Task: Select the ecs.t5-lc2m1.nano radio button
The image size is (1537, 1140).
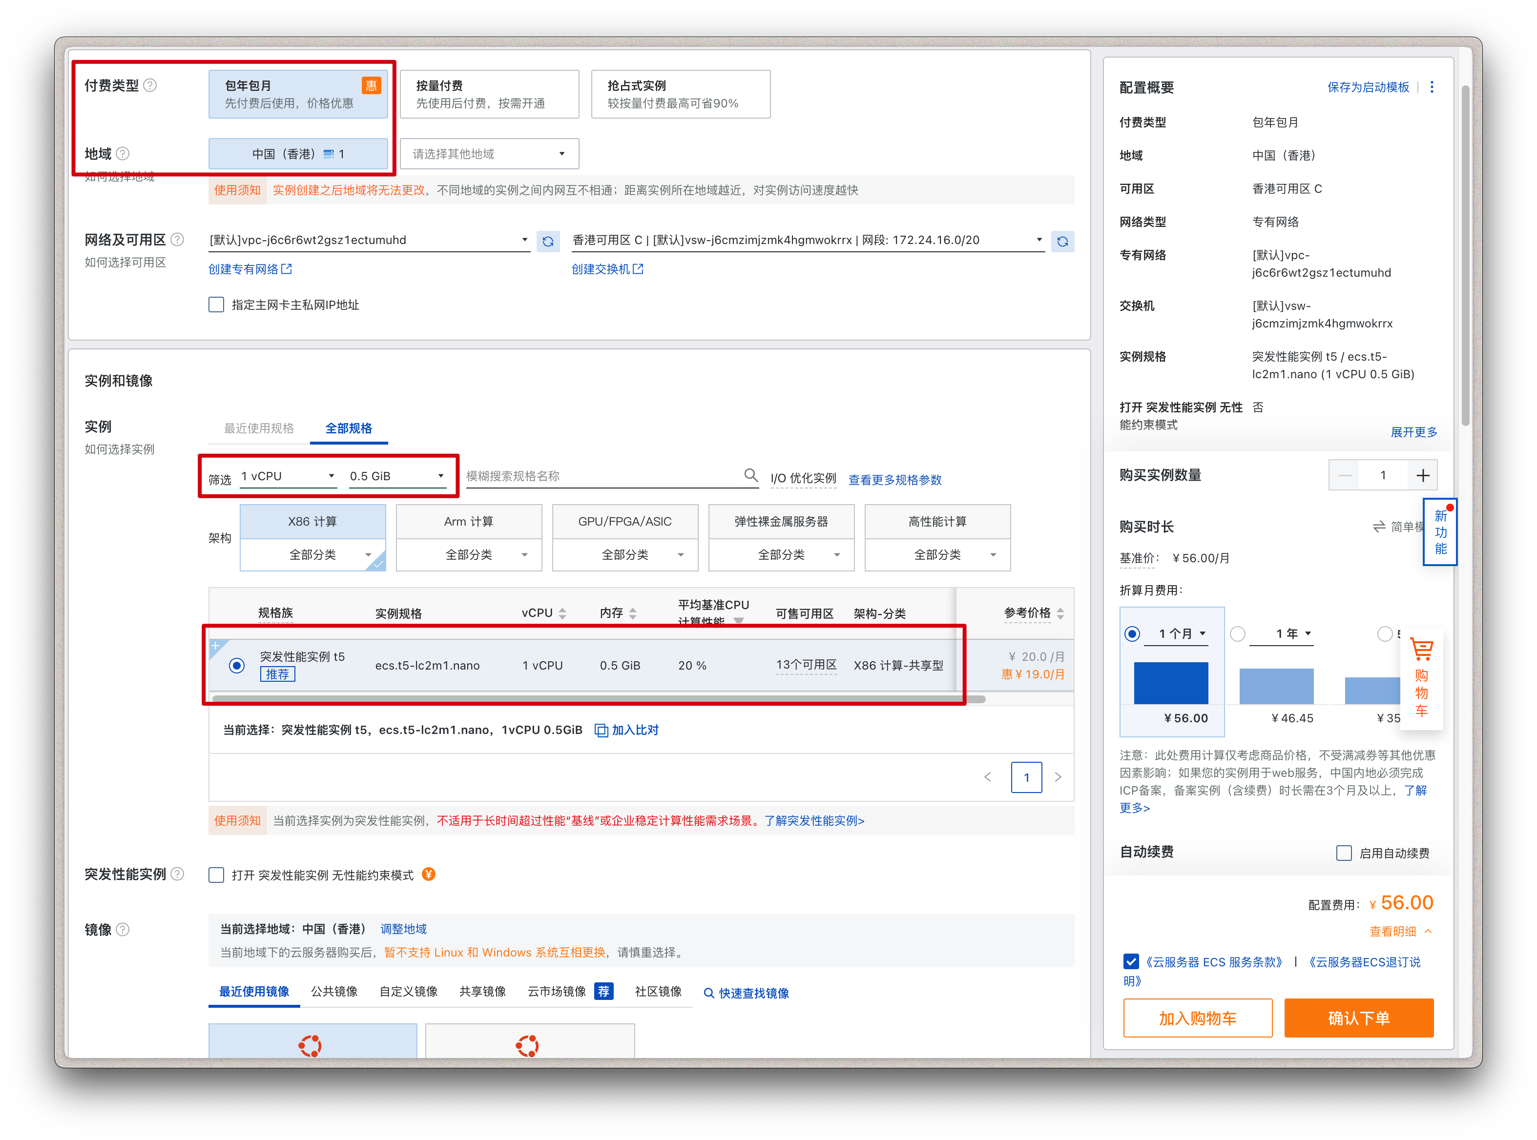Action: [236, 665]
